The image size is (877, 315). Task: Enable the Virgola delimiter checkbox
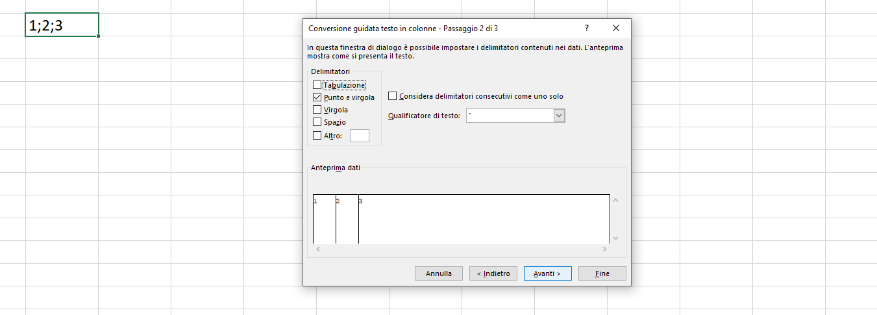click(317, 110)
